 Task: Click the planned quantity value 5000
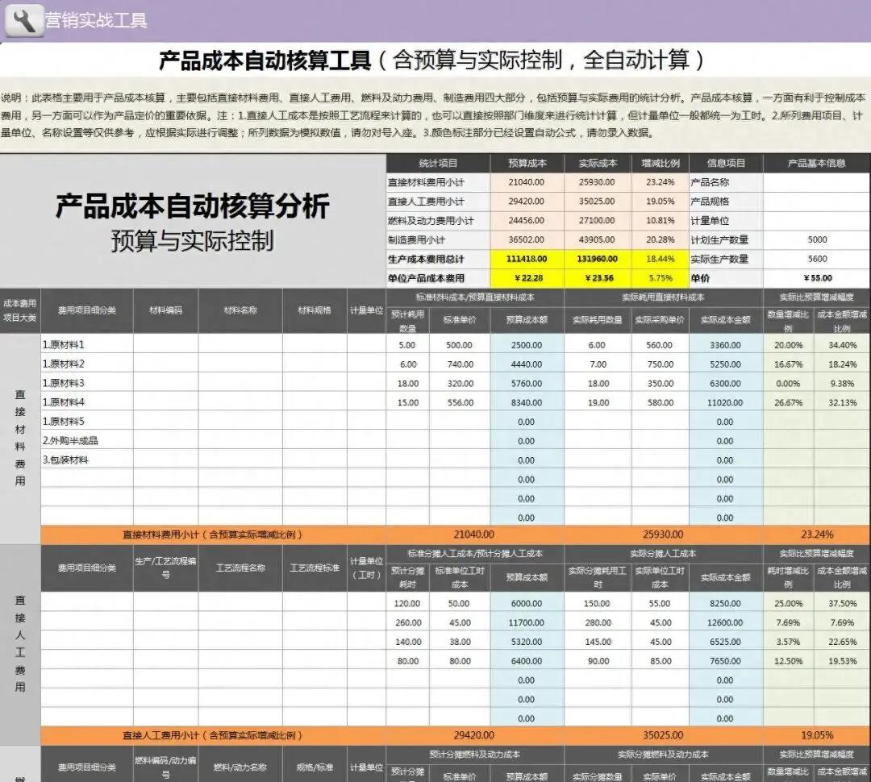(x=816, y=240)
